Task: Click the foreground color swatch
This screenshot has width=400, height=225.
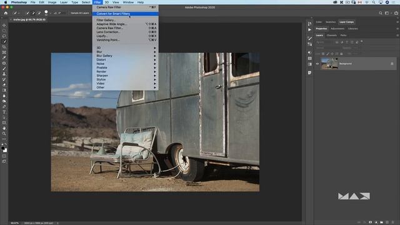Action: 2,148
